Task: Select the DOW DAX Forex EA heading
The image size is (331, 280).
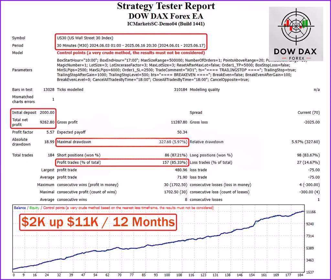Action: (x=166, y=15)
